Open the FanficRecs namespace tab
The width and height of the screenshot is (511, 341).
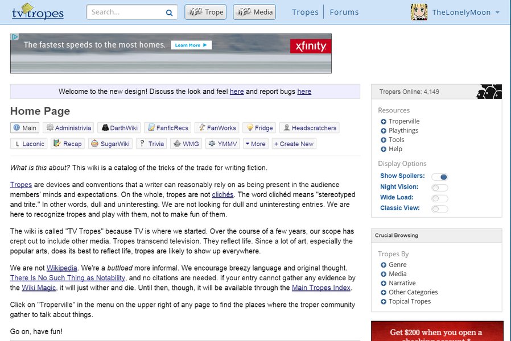(168, 128)
